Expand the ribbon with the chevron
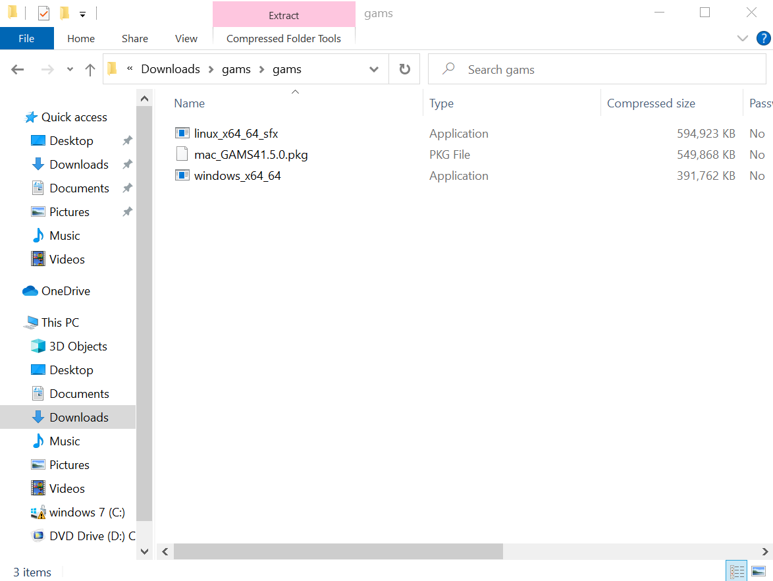The height and width of the screenshot is (581, 773). pyautogui.click(x=742, y=38)
